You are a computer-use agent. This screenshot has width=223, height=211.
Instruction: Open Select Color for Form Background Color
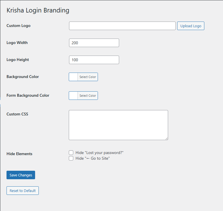(x=88, y=96)
